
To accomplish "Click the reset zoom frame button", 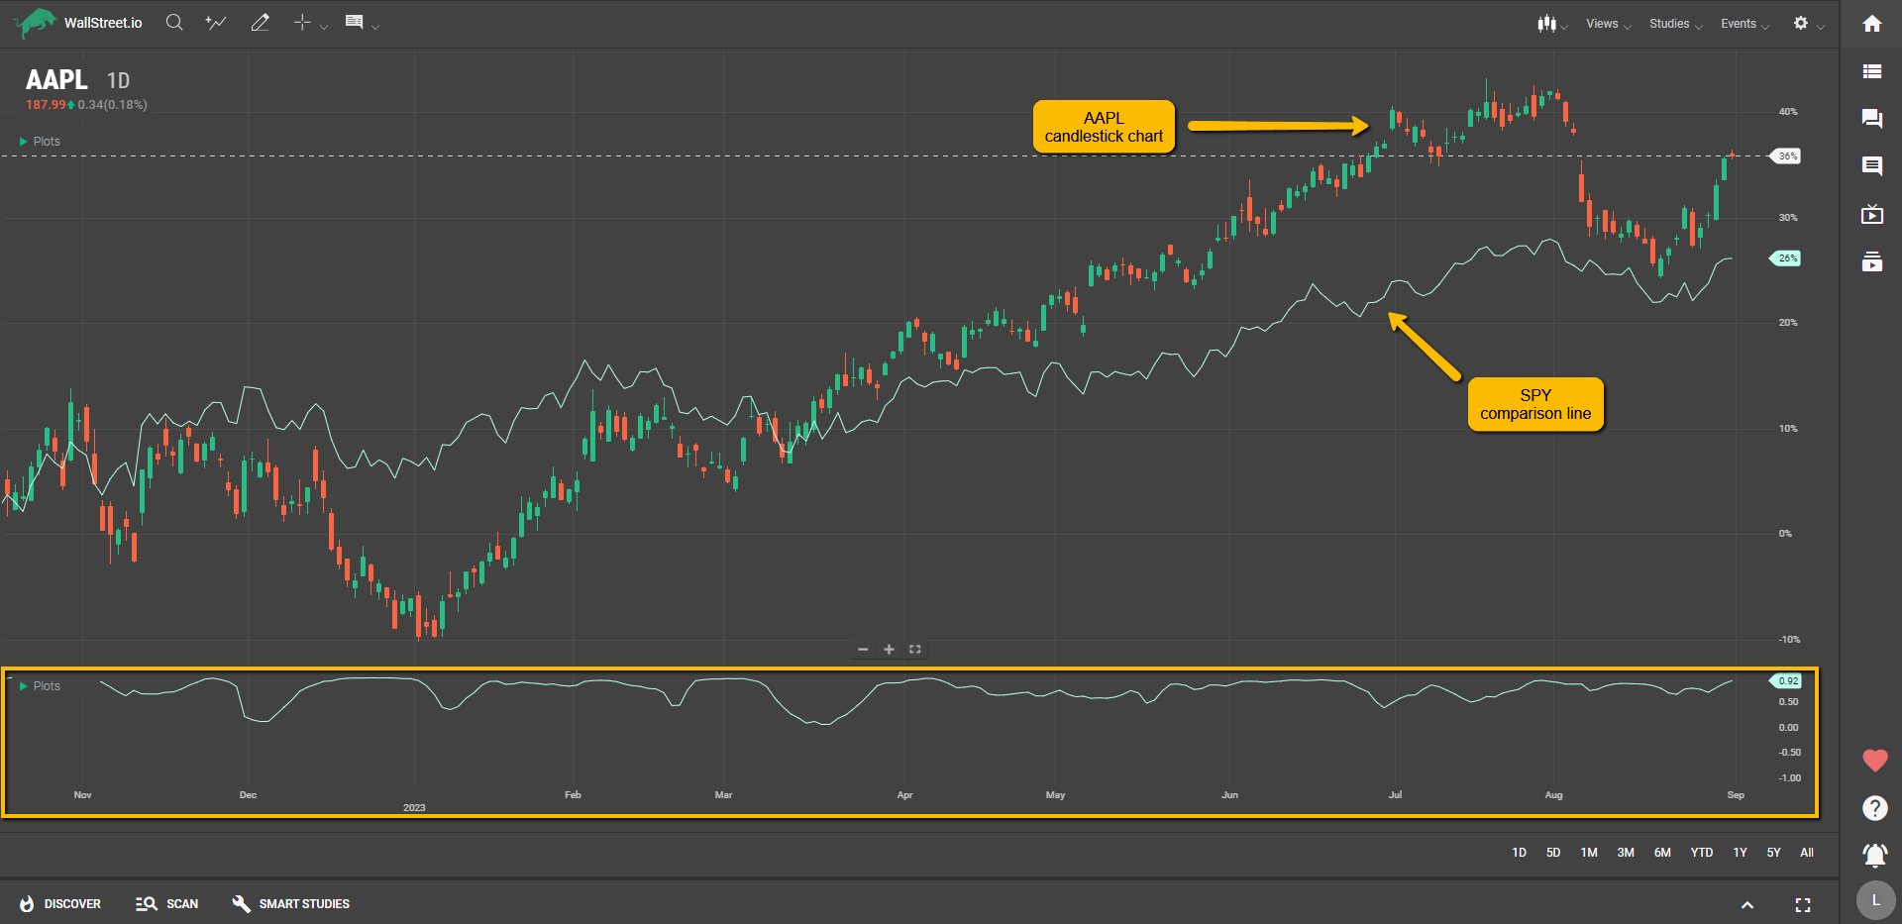I will click(915, 650).
